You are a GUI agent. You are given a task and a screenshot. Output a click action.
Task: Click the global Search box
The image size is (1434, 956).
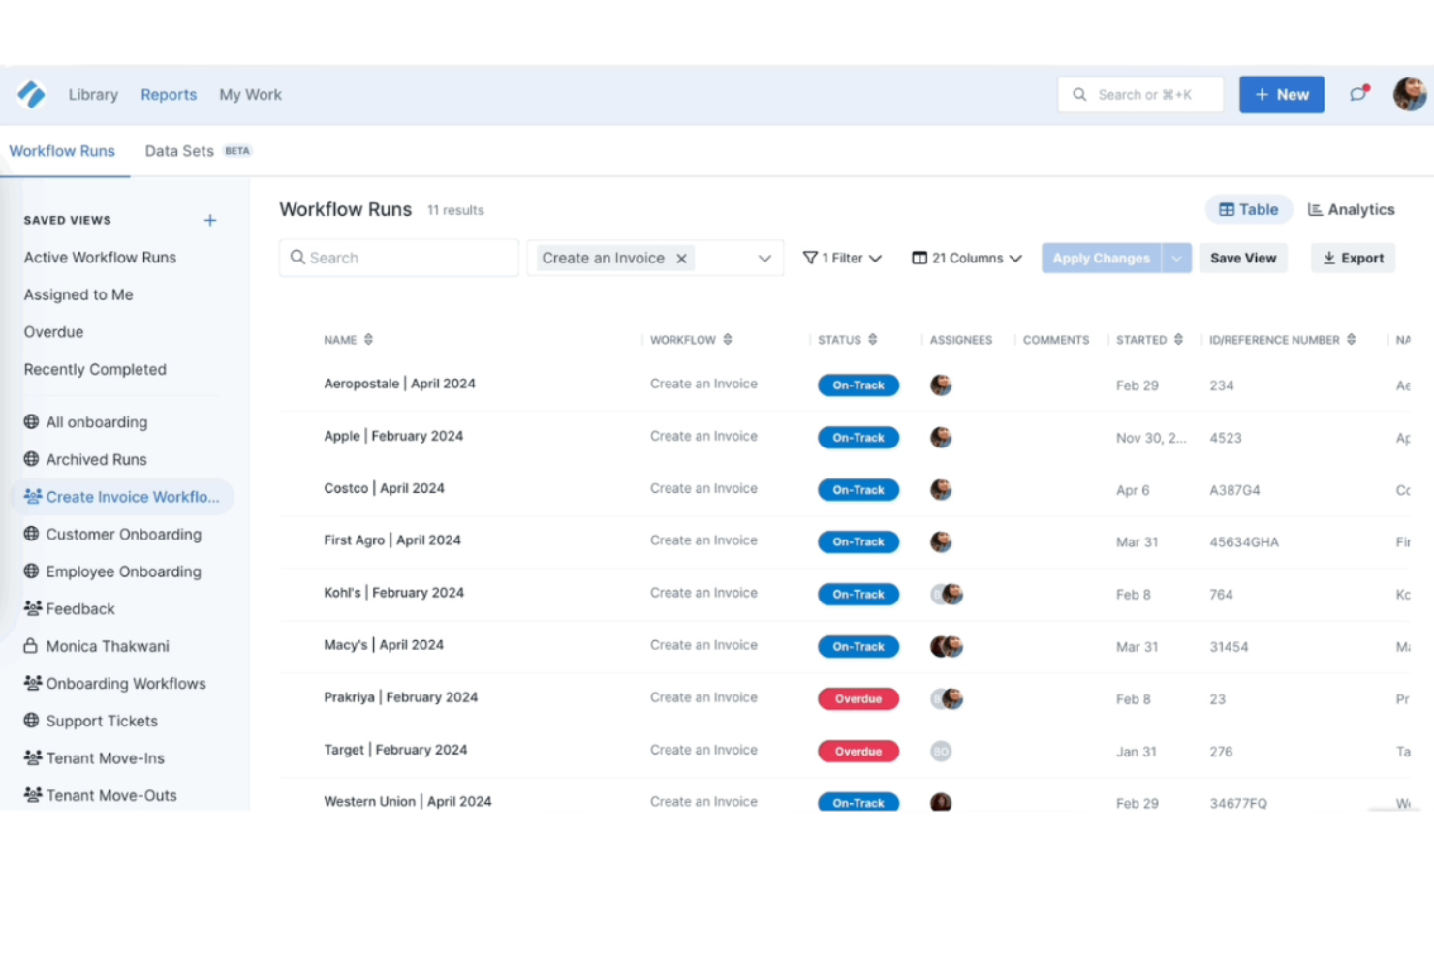[1141, 95]
